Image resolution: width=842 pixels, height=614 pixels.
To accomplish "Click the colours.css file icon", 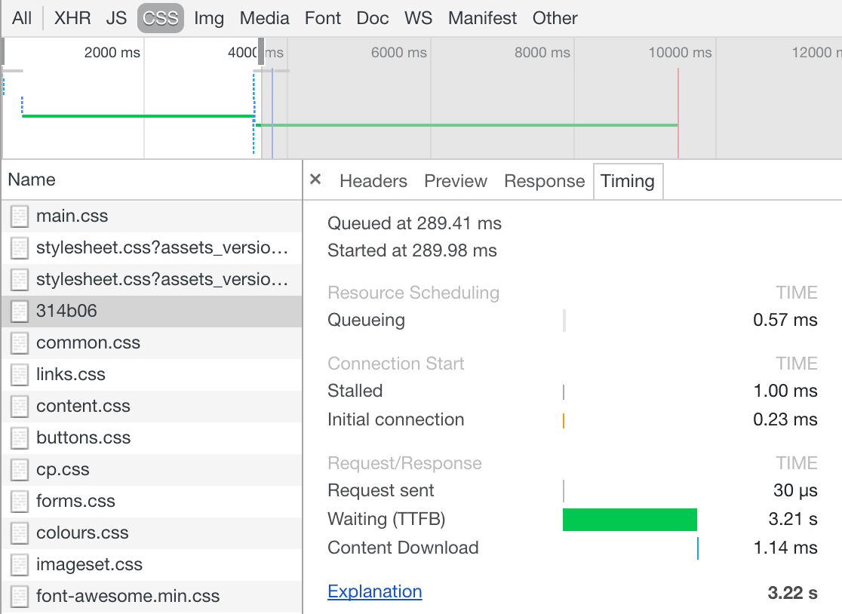I will [x=20, y=533].
